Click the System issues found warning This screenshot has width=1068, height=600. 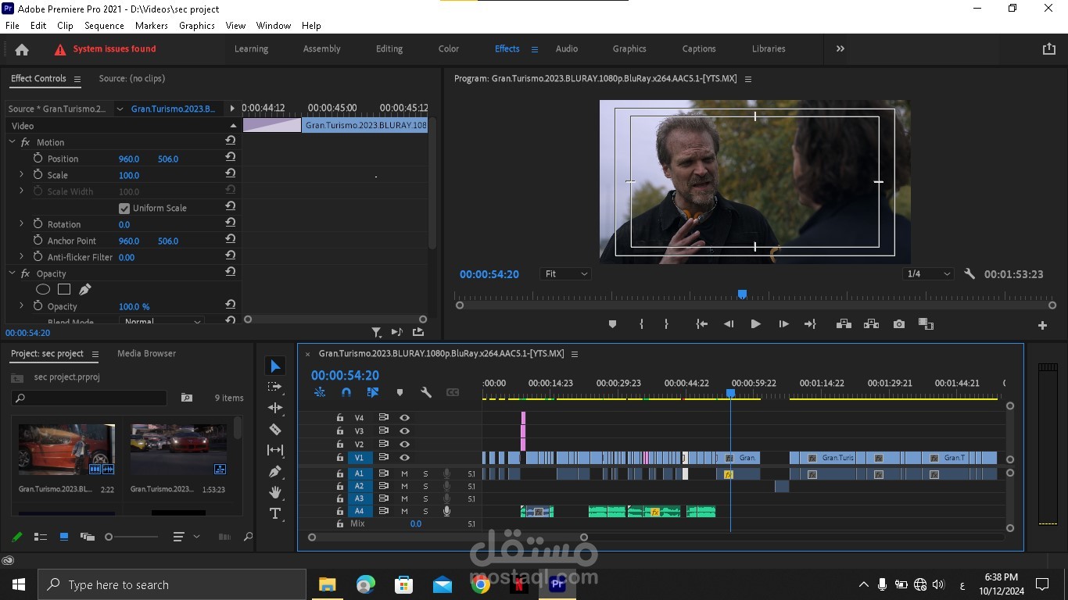point(106,49)
